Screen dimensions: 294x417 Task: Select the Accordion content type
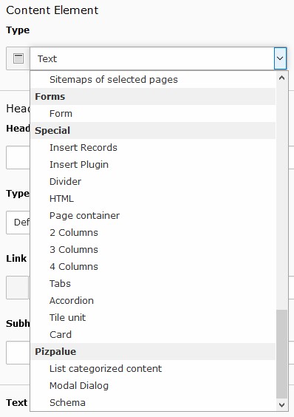click(x=153, y=301)
